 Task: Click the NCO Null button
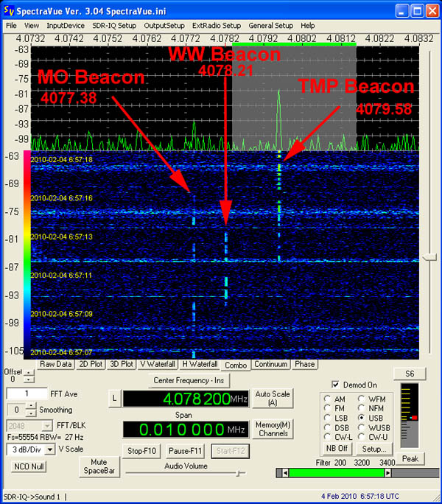point(29,466)
